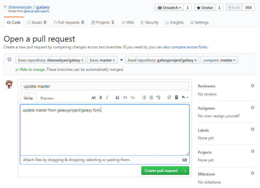Screen dimensions: 260x188
Task: Switch to the Preview tab
Action: point(47,98)
